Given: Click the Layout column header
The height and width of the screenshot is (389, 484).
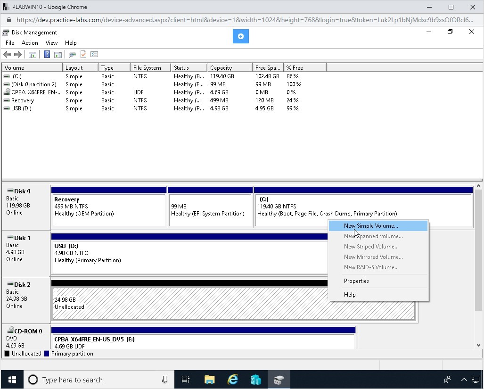Looking at the screenshot, I should [x=80, y=67].
